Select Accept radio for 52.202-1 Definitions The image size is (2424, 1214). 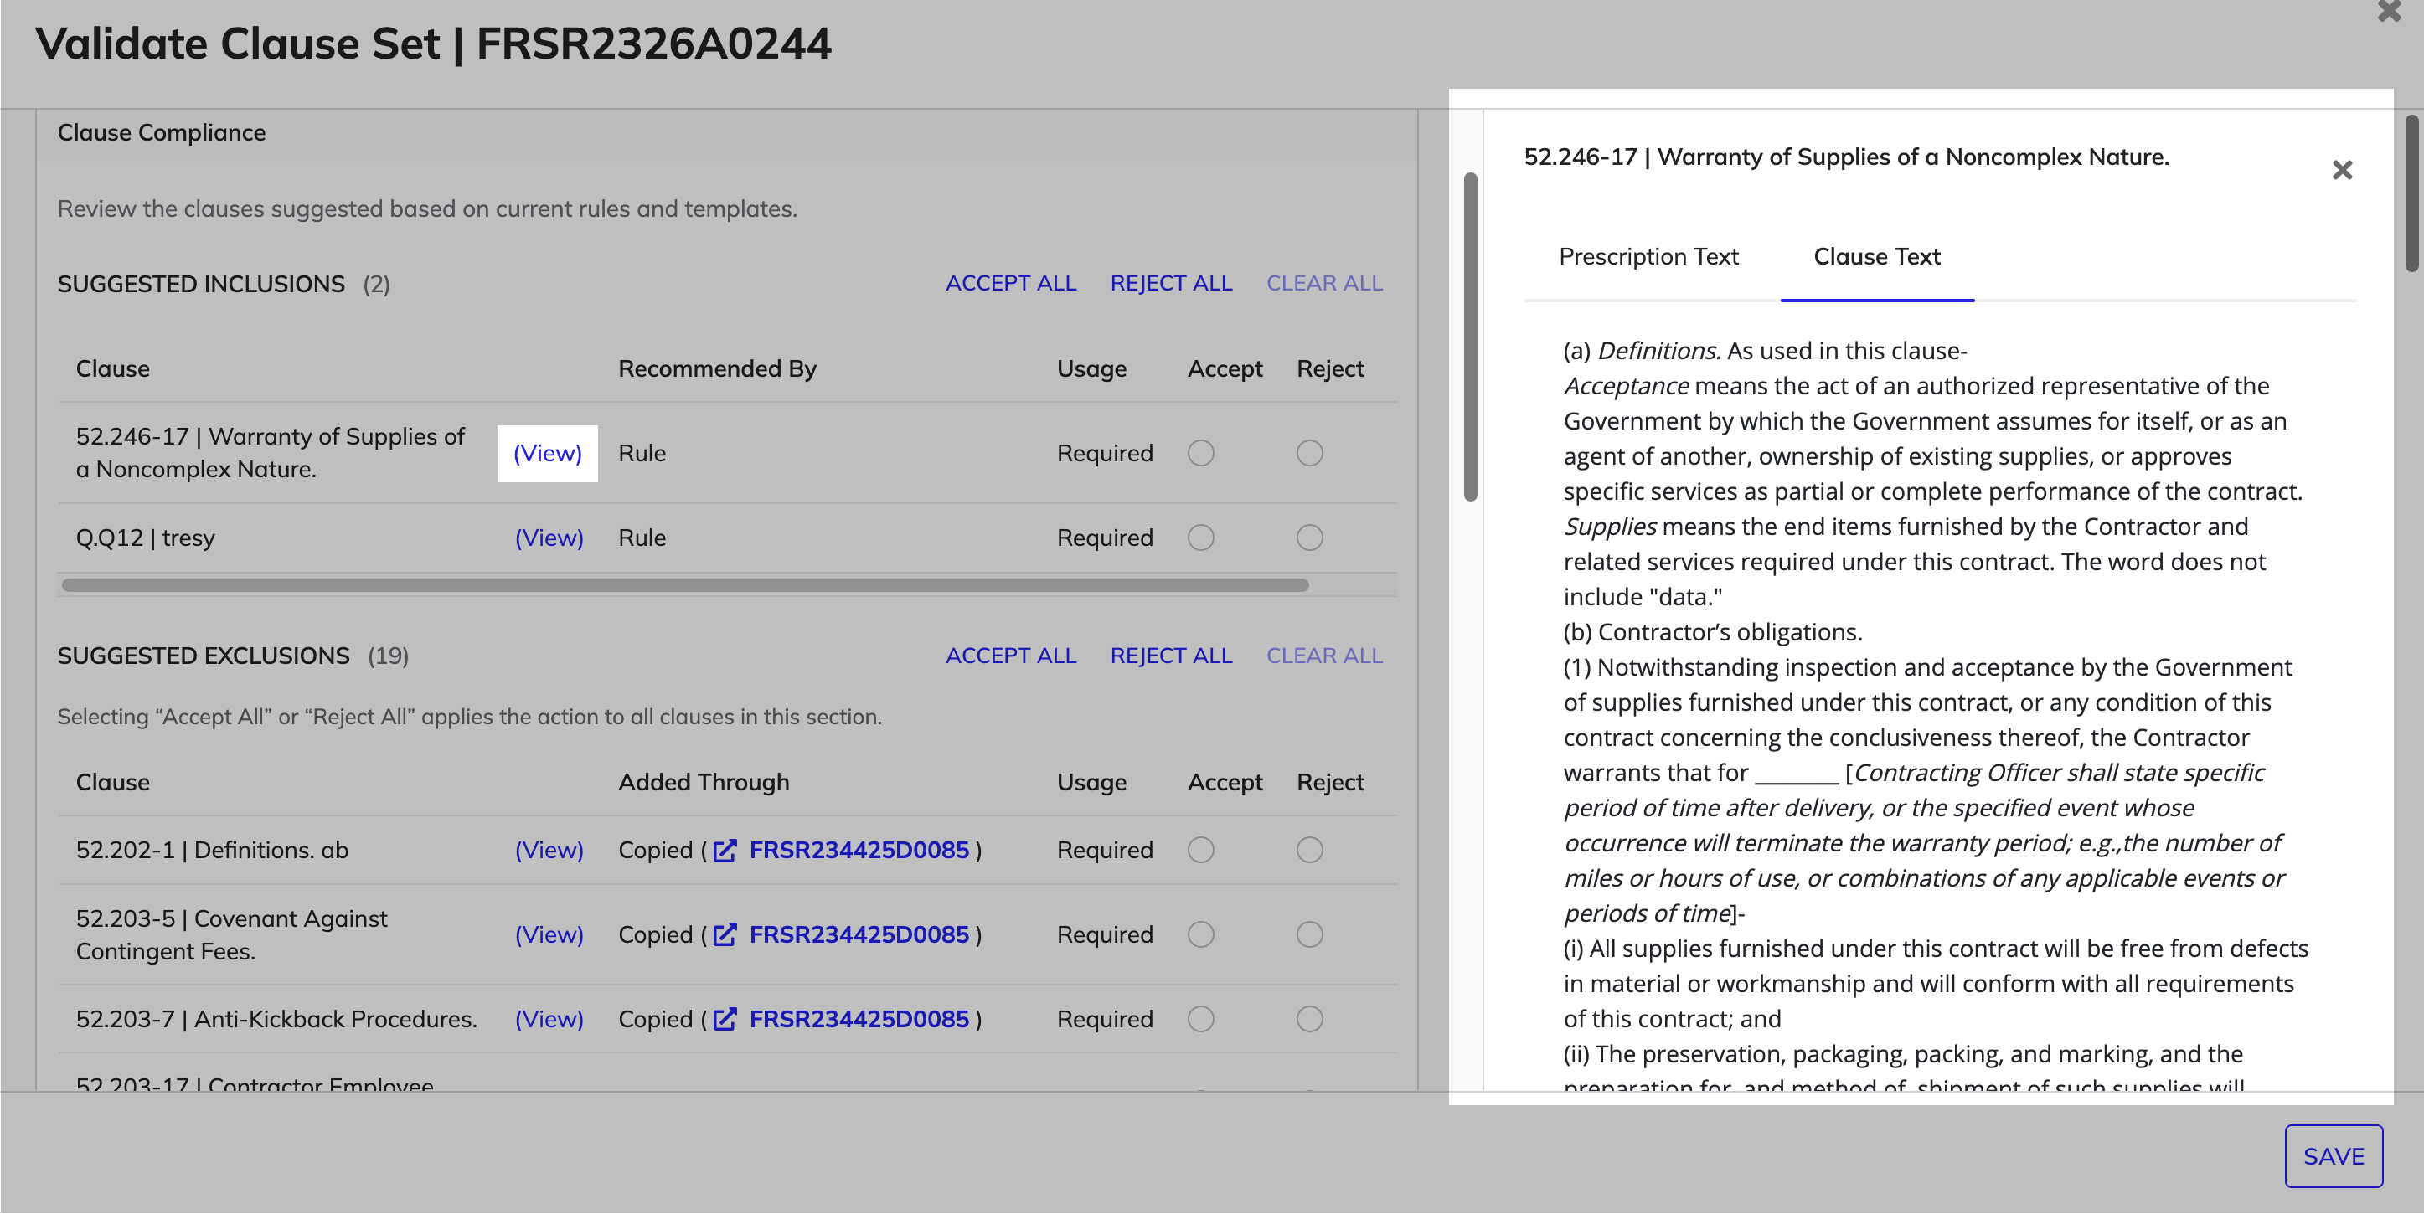tap(1201, 850)
